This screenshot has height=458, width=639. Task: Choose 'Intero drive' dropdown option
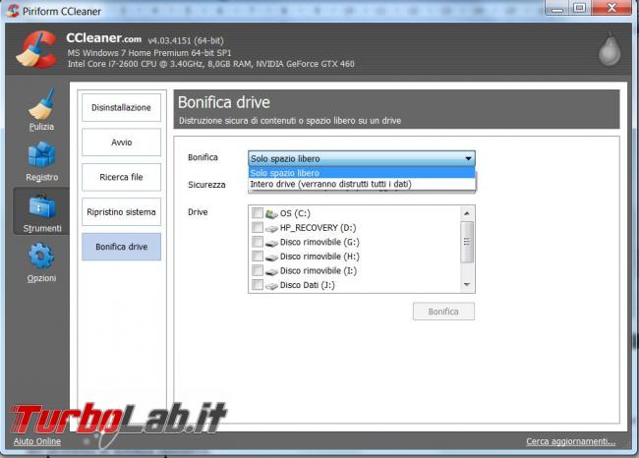click(362, 184)
